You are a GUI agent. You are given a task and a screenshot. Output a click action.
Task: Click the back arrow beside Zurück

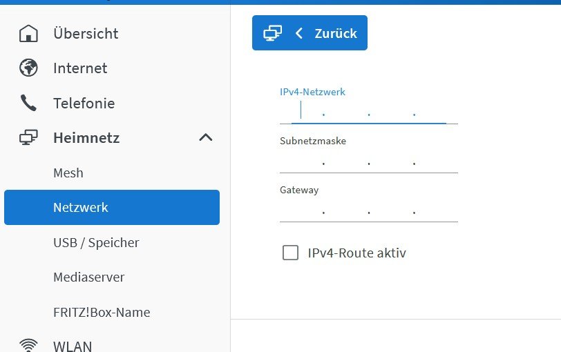pyautogui.click(x=299, y=33)
